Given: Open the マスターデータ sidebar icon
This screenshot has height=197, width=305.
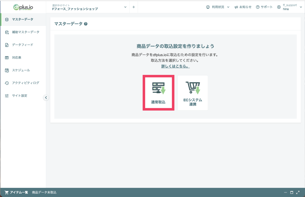Looking at the screenshot, I should tap(7, 19).
